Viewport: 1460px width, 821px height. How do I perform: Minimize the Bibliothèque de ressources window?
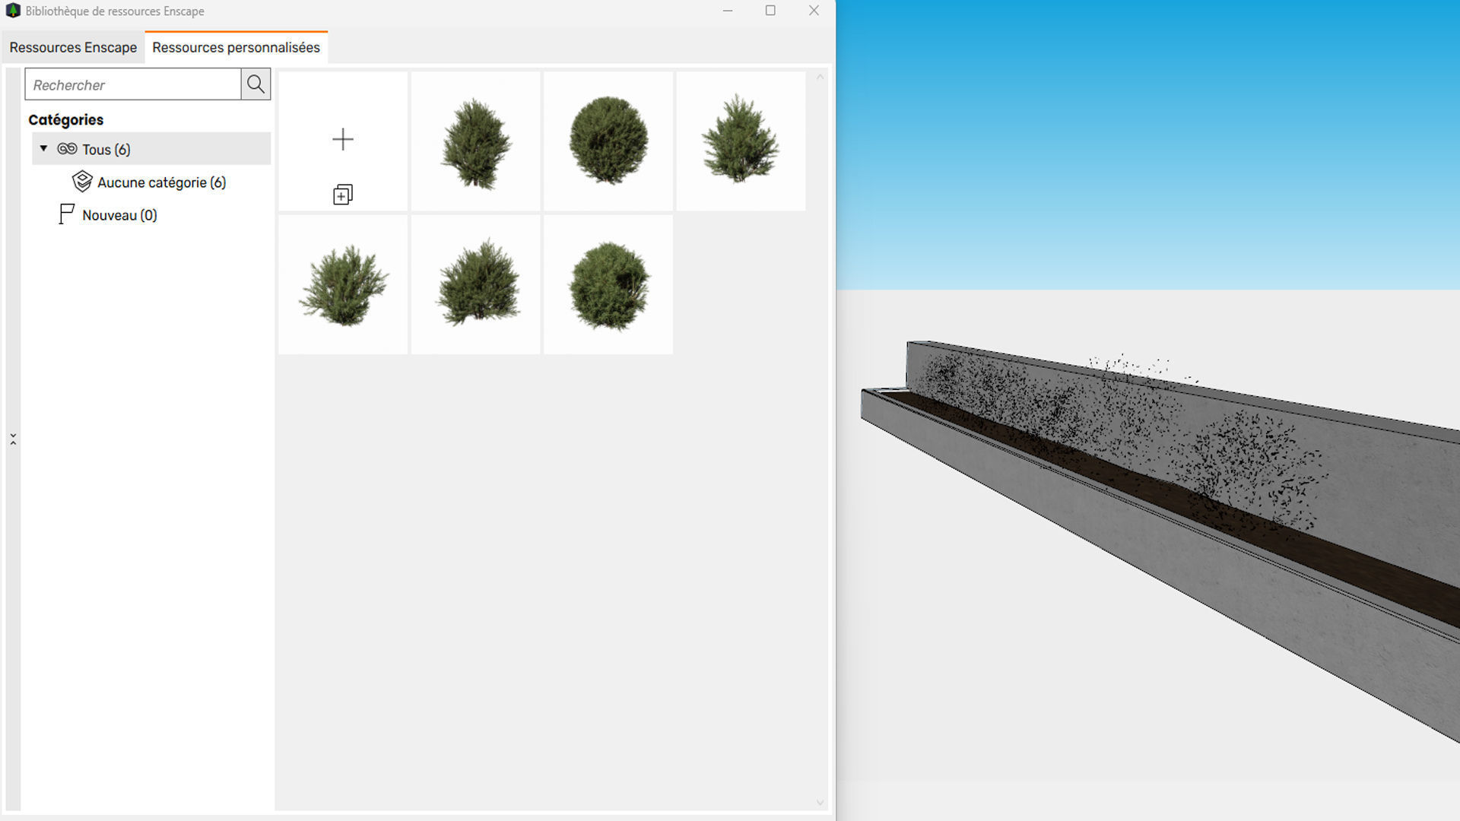[x=728, y=11]
